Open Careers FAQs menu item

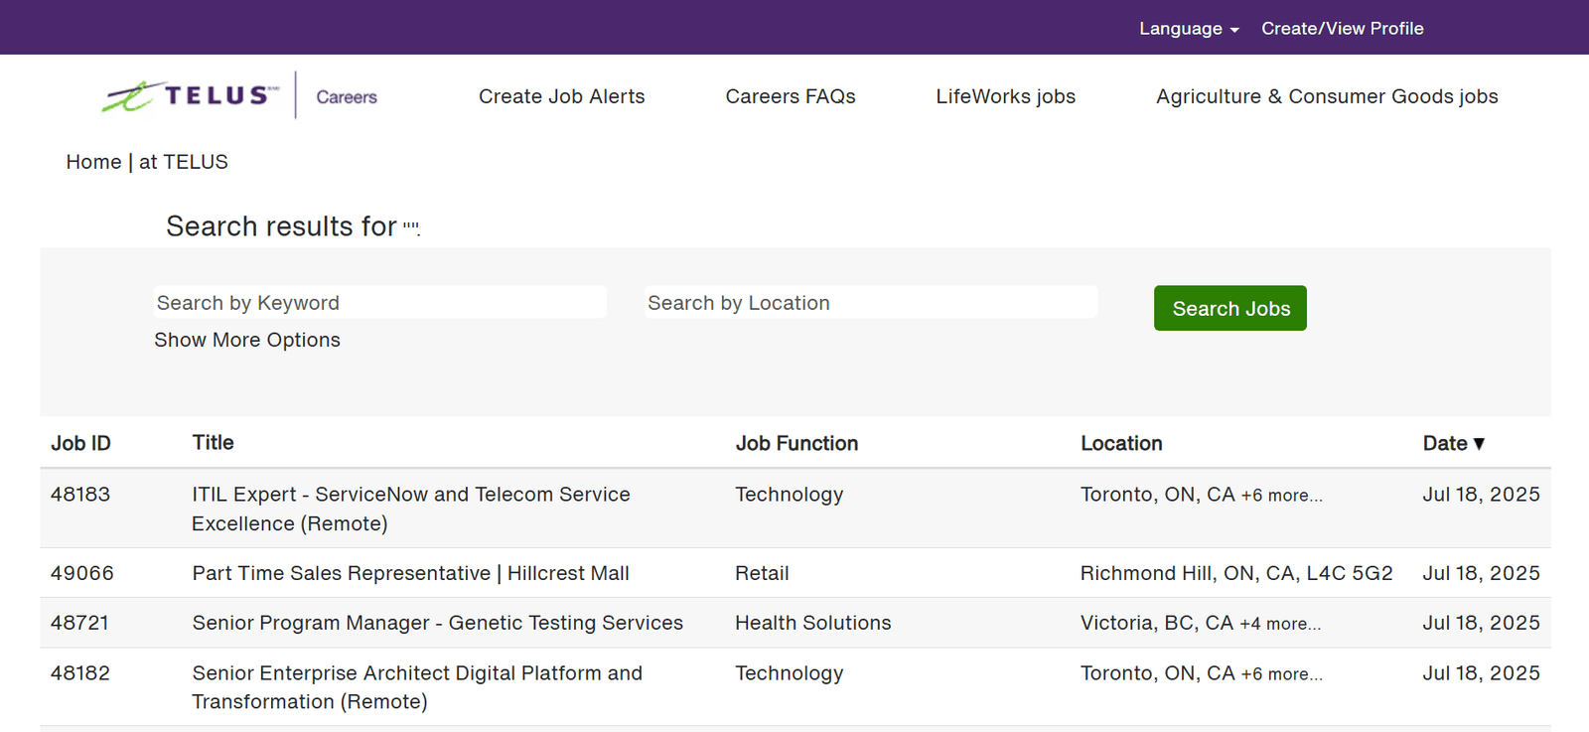click(x=791, y=96)
